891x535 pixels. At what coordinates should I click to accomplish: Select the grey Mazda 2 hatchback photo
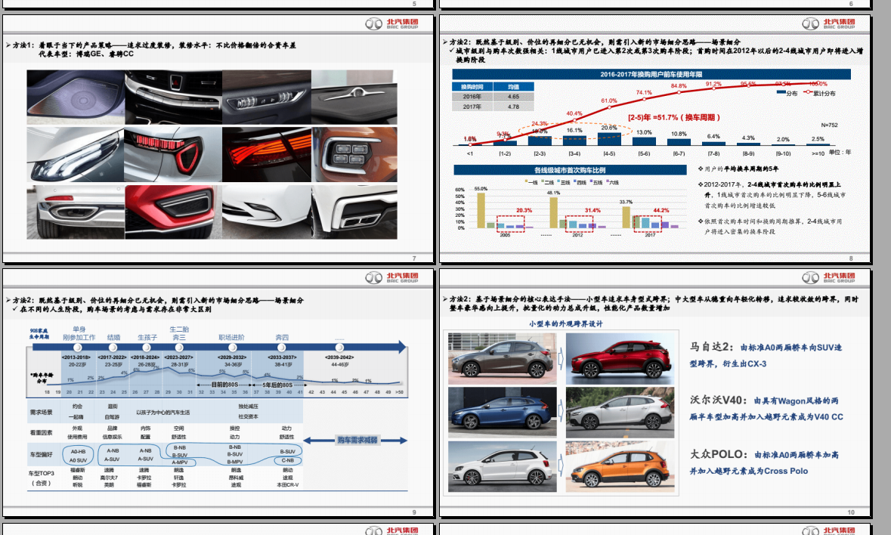[x=503, y=360]
